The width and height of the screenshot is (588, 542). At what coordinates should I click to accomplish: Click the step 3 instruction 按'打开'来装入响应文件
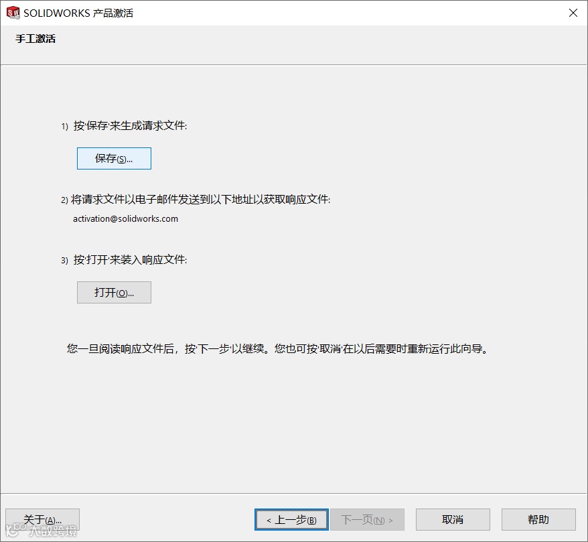tap(130, 259)
